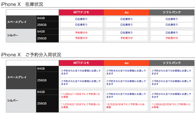195x113 pixels.
Task: Click NTTドコモ スペースグレイ 256GB 'ご予約された全てのお客様' cell
Action: (x=81, y=83)
